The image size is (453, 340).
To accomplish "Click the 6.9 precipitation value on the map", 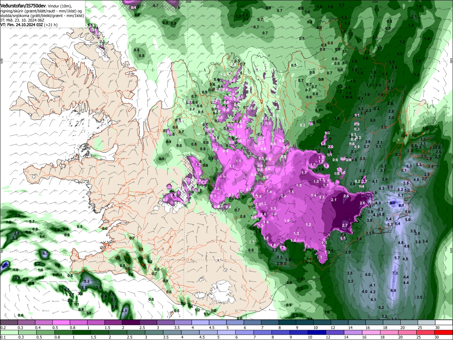I will coord(393,290).
